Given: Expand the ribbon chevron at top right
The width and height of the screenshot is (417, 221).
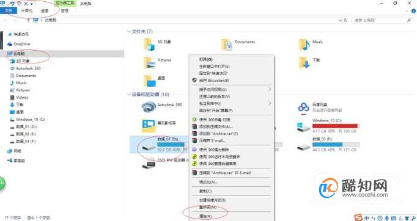Looking at the screenshot, I should (x=407, y=11).
